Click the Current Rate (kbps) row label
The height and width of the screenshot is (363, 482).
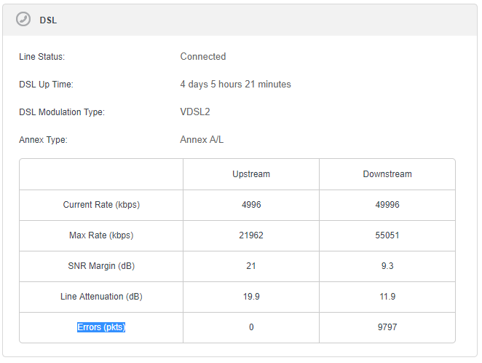[101, 205]
